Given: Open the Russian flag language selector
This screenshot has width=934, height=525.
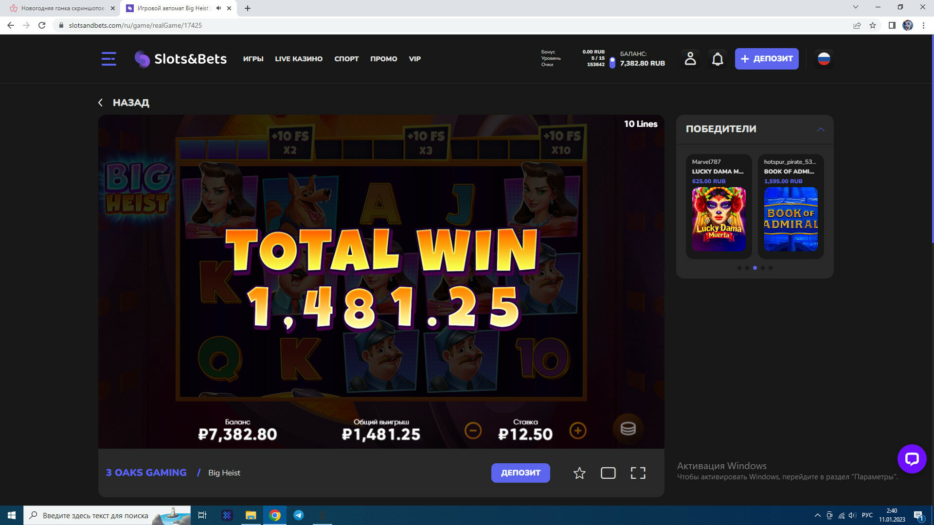Looking at the screenshot, I should 824,59.
